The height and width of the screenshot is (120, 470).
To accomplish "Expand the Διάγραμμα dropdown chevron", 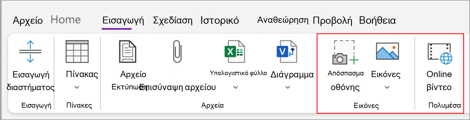I will click(x=287, y=87).
